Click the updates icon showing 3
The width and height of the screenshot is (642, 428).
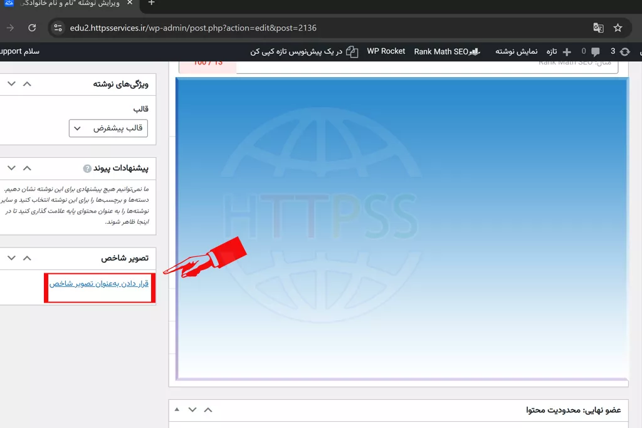[624, 51]
